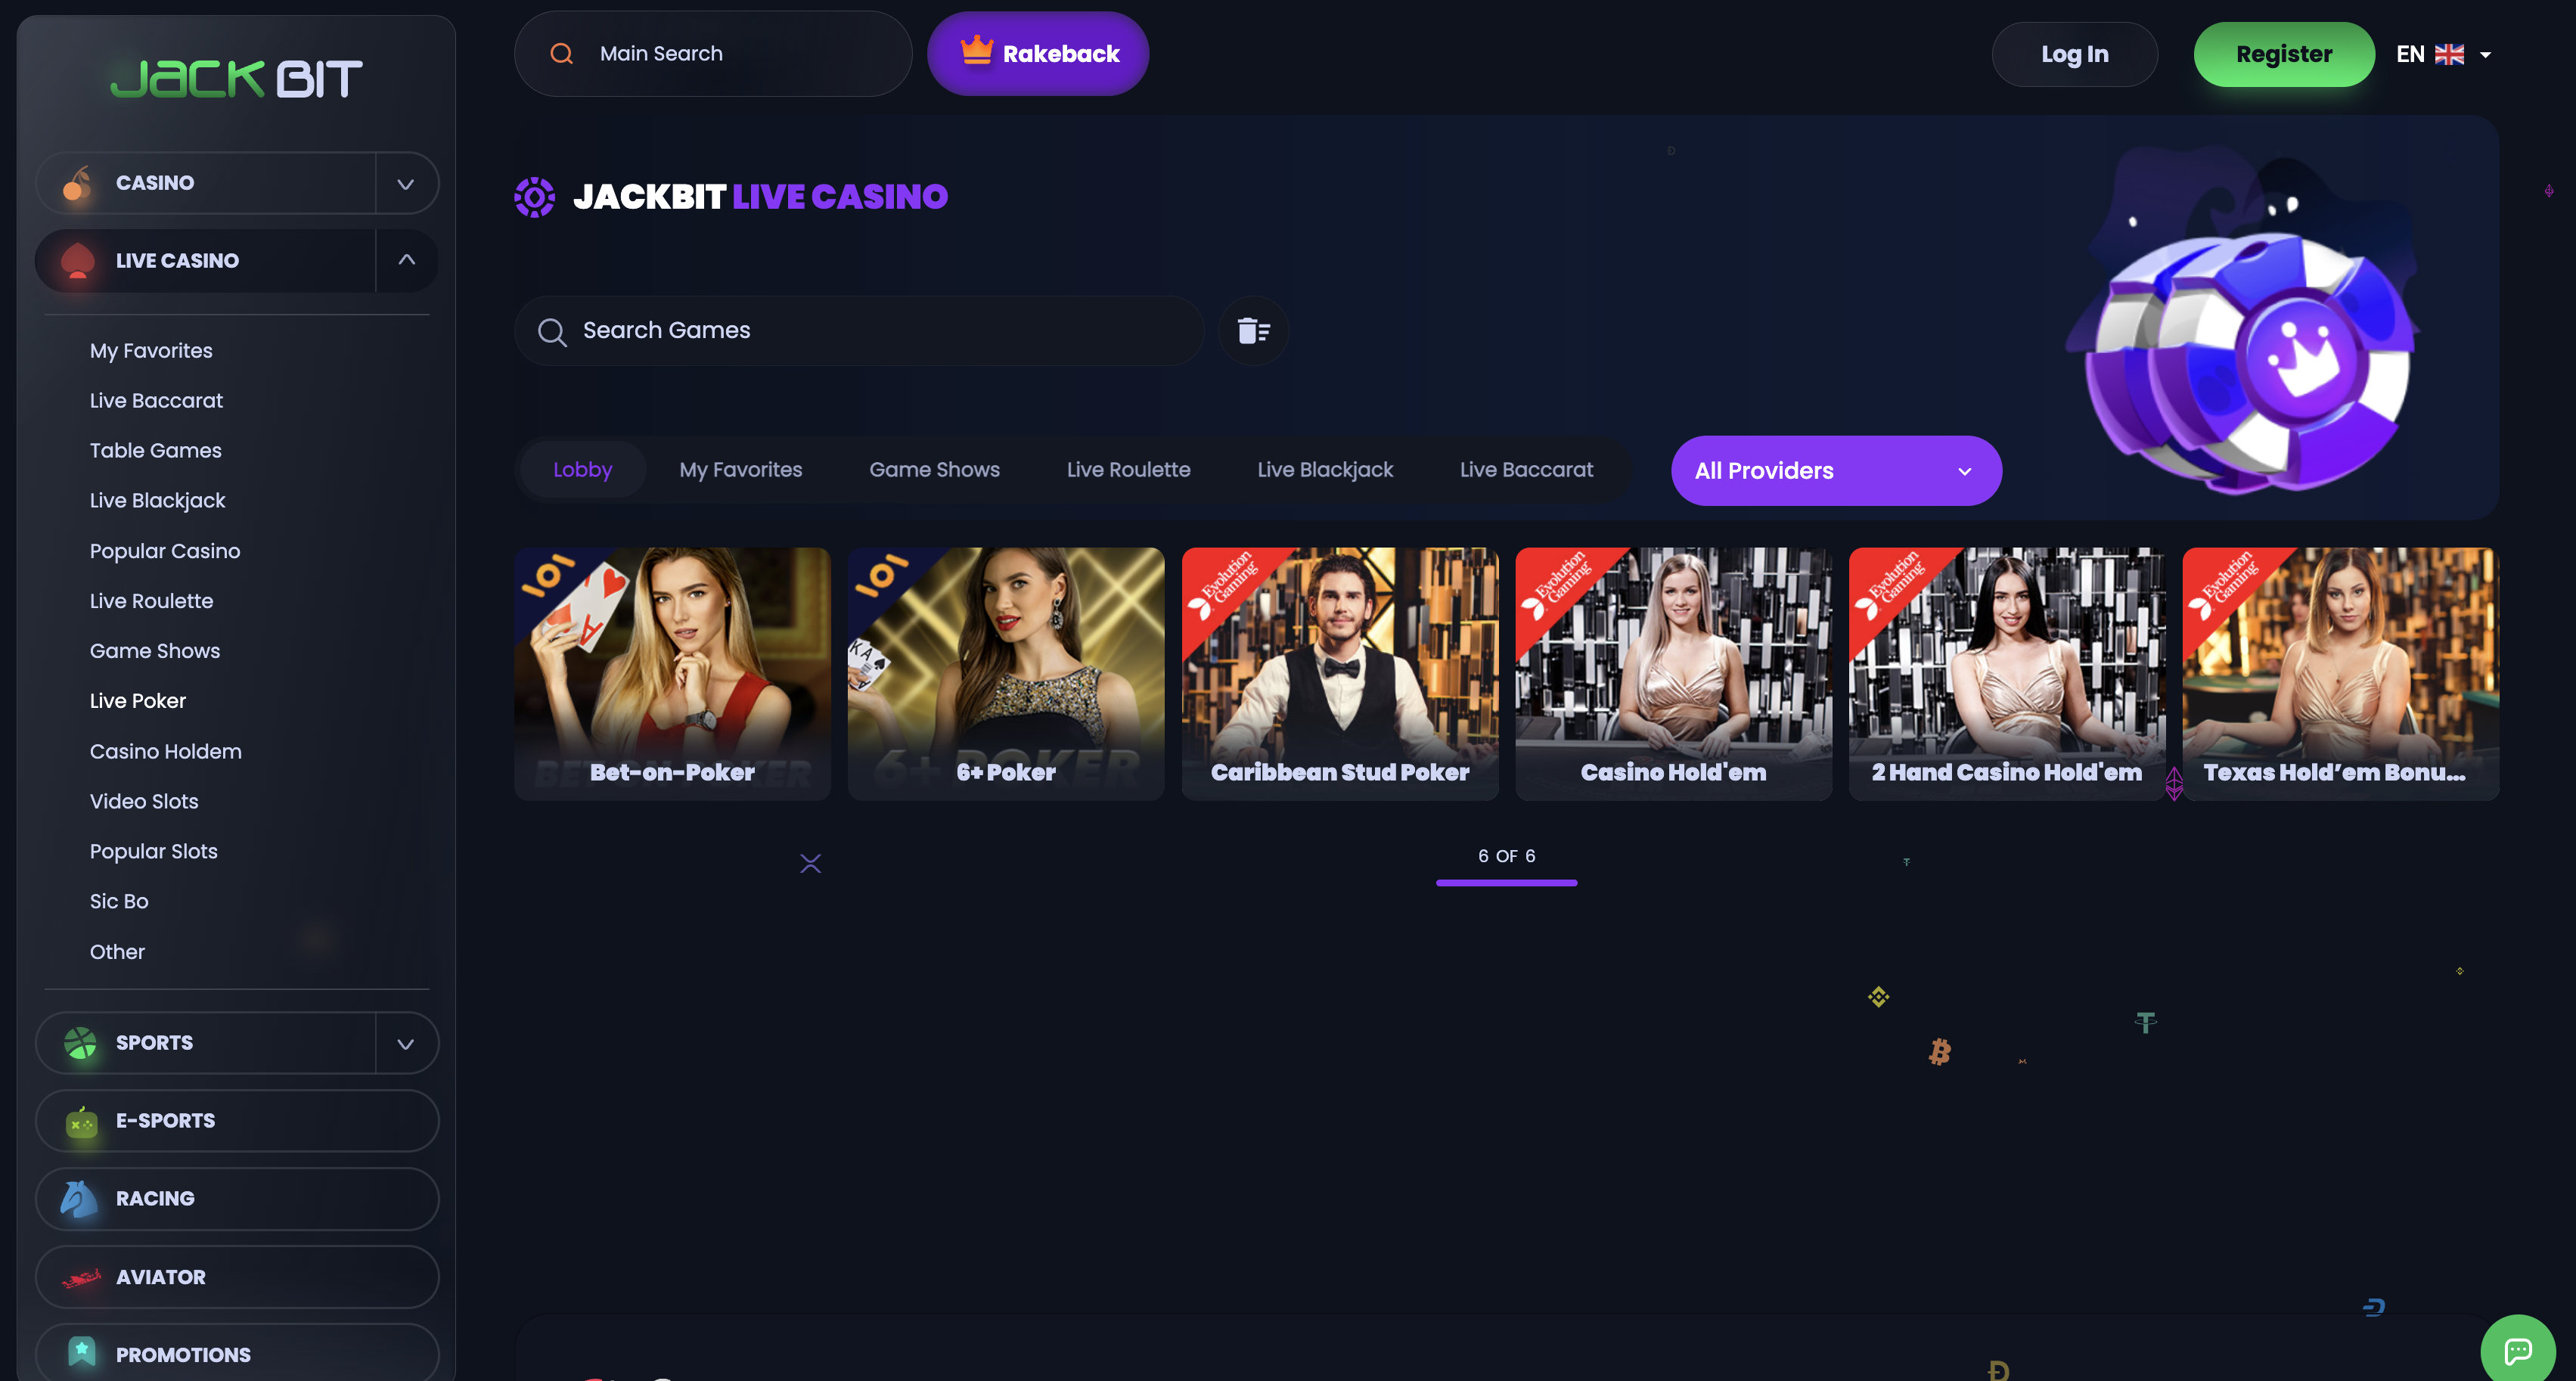The width and height of the screenshot is (2576, 1381).
Task: Click the clear filters trash icon
Action: (x=1253, y=330)
